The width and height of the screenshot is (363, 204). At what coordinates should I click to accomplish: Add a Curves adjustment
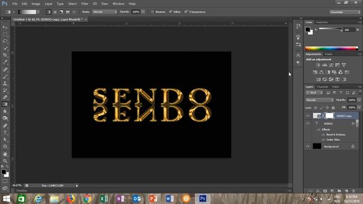[331, 65]
